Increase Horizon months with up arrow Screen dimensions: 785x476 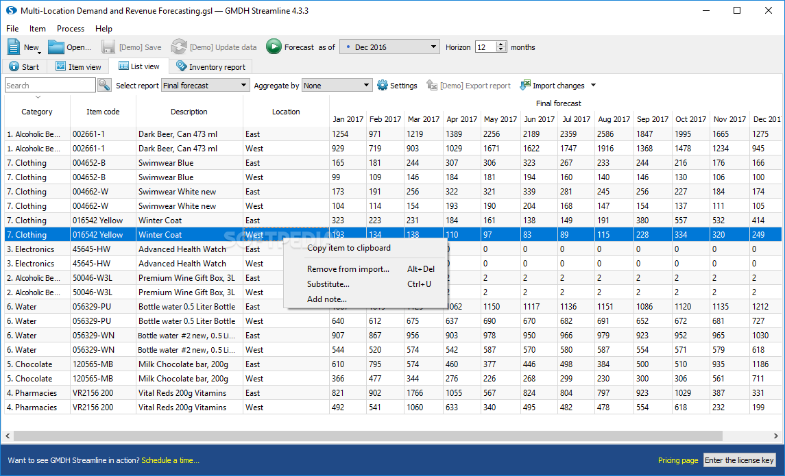point(501,44)
